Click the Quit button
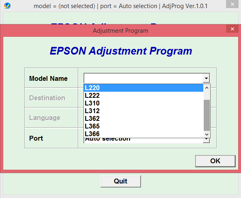This screenshot has height=198, width=241. pyautogui.click(x=121, y=181)
